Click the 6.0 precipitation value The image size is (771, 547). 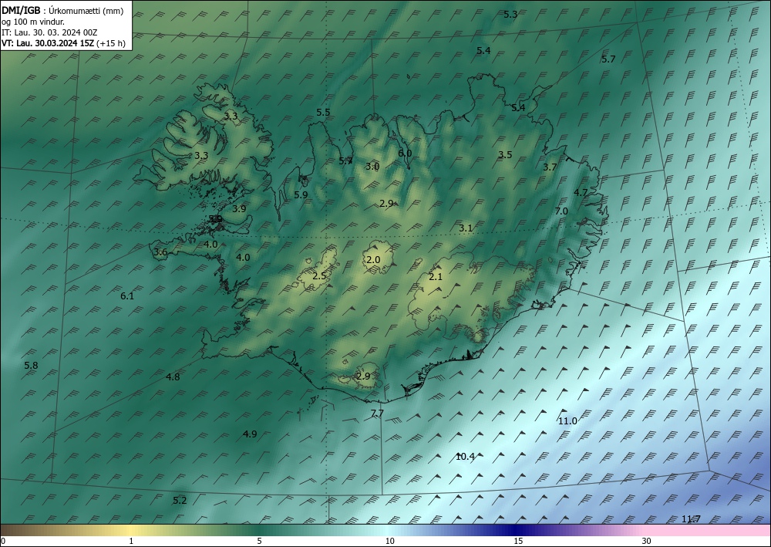(x=405, y=154)
